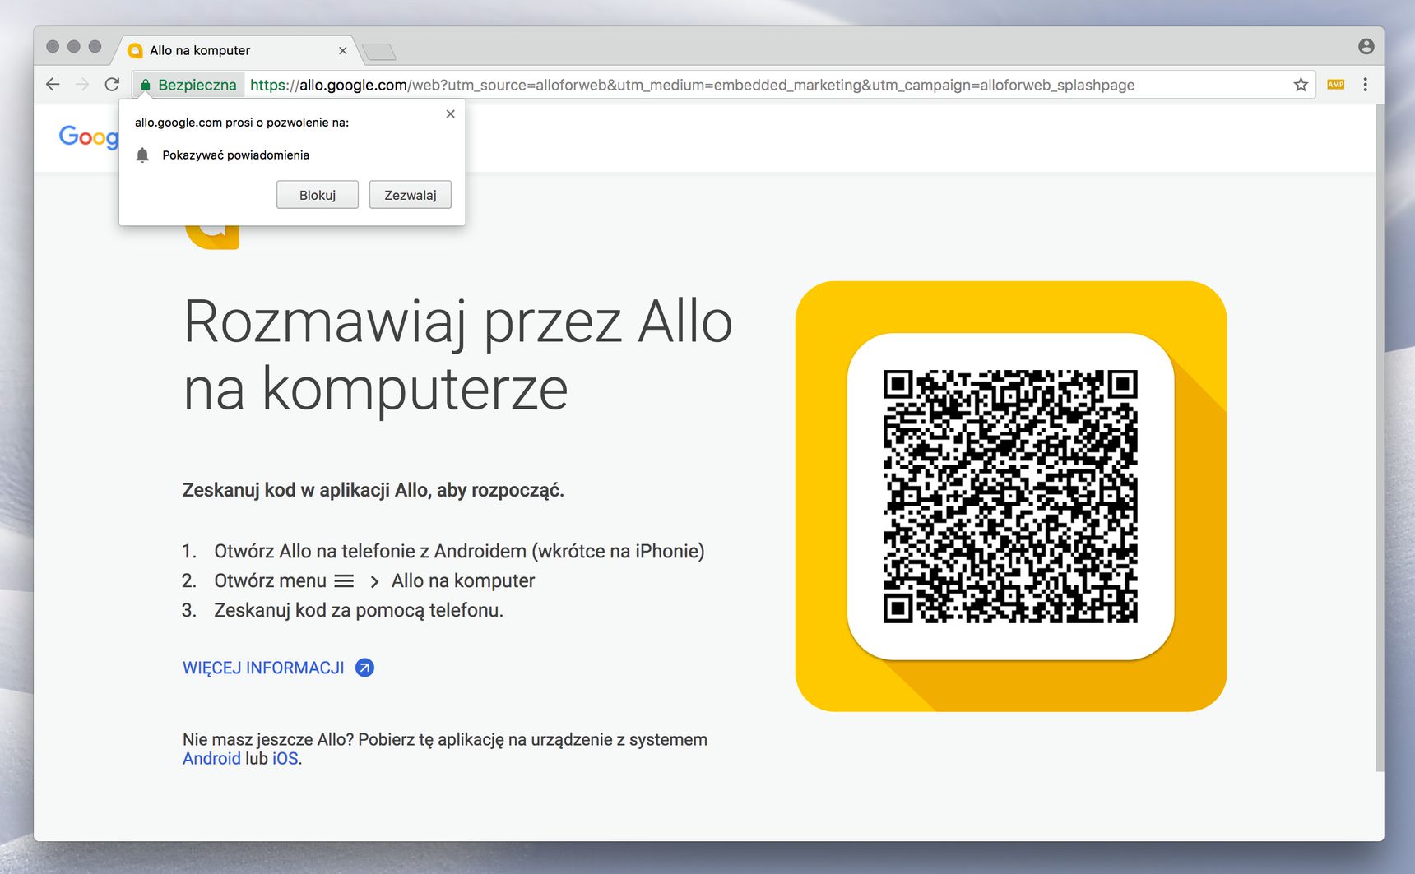
Task: Click the page vertical scrollbar
Action: coord(1380,437)
